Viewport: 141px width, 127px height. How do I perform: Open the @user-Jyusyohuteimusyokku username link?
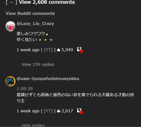[x=48, y=79]
